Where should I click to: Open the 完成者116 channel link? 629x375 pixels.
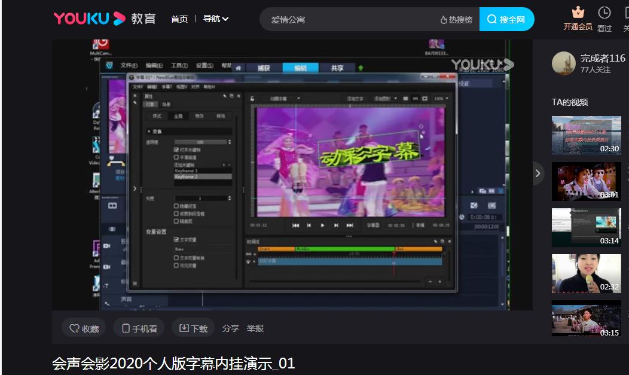[603, 58]
